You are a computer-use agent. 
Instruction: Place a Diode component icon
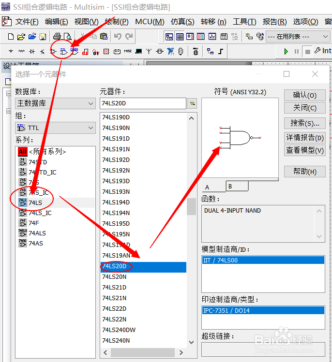32,51
